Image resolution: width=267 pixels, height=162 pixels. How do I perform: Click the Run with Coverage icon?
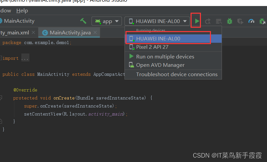(240, 21)
